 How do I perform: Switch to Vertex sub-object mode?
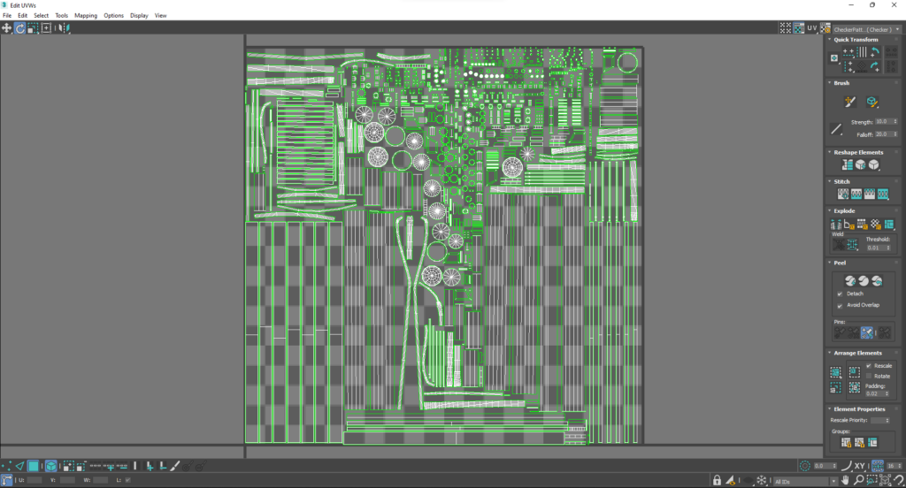(6, 466)
